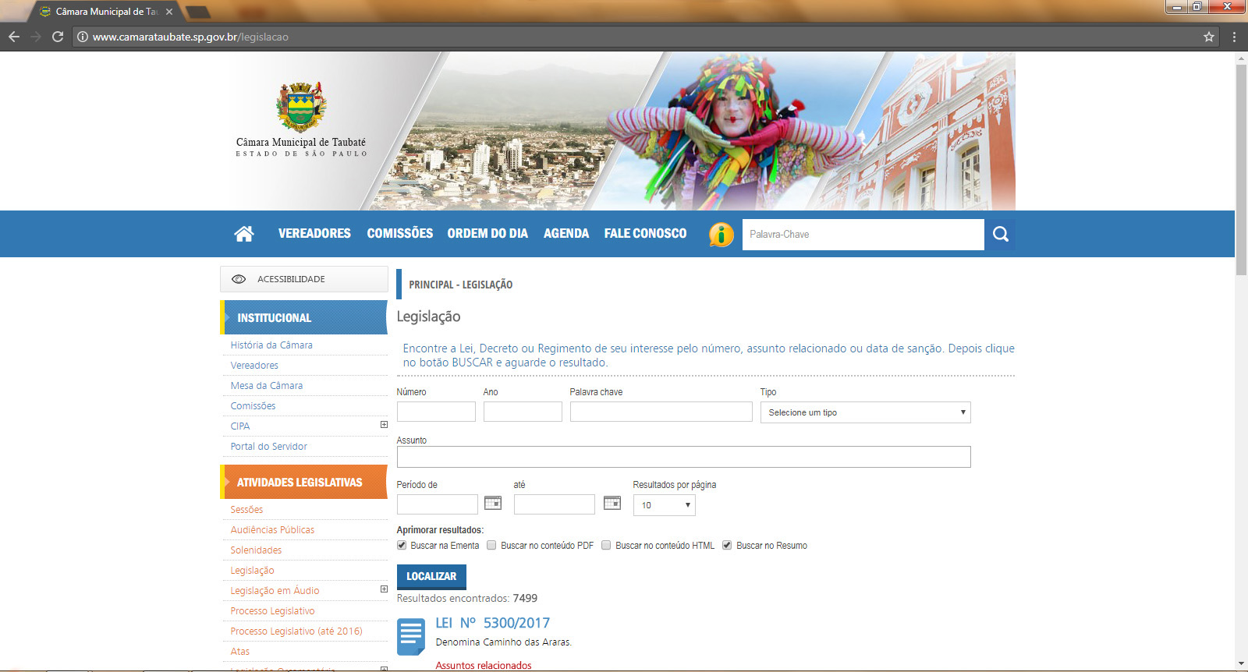1248x672 pixels.
Task: Open 'História da Câmara' sidebar link
Action: pos(271,345)
